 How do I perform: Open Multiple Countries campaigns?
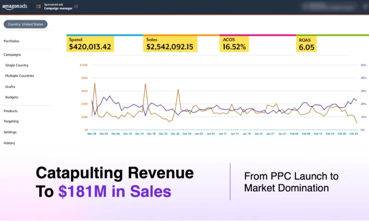pos(19,76)
